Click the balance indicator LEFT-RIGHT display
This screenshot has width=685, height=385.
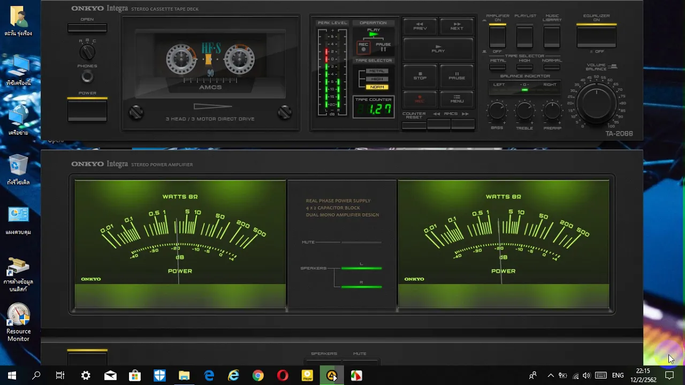(524, 88)
